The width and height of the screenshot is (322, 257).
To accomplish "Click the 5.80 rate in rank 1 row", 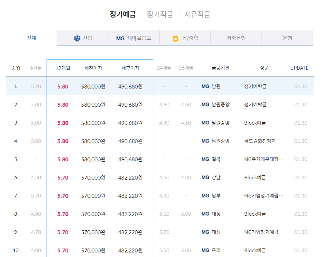I will point(63,87).
